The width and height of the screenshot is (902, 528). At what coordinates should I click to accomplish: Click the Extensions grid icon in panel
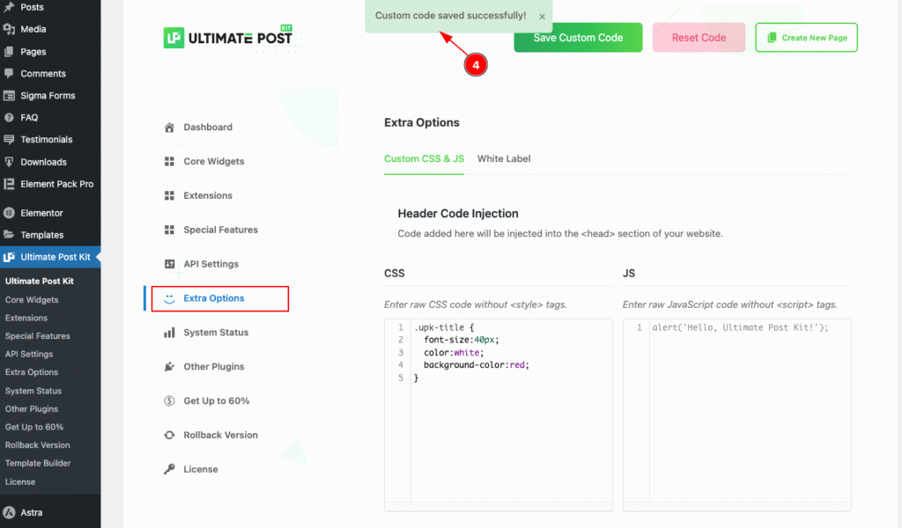(169, 196)
